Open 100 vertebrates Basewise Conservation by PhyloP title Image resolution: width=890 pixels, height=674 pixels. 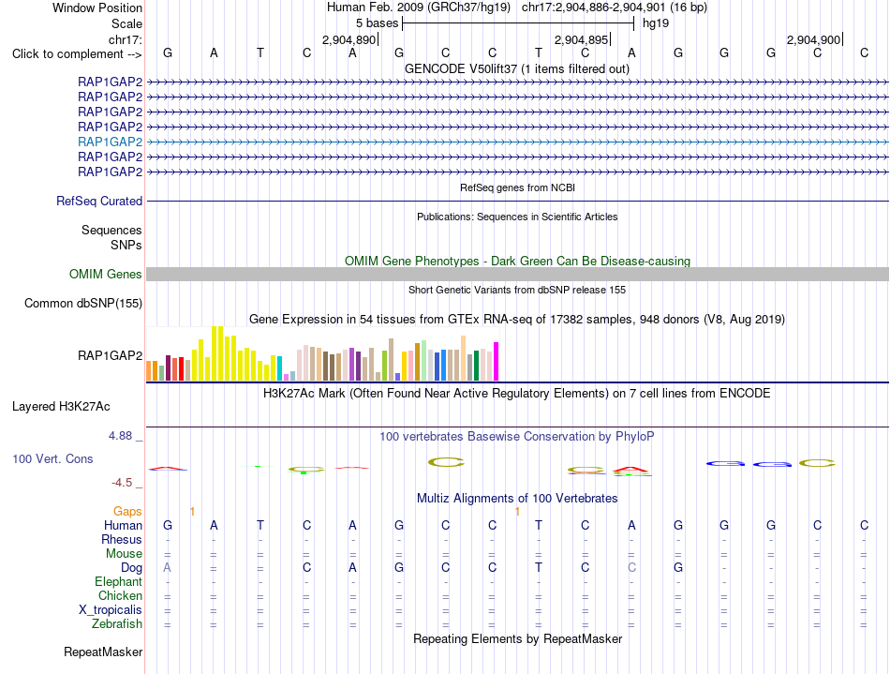point(517,437)
